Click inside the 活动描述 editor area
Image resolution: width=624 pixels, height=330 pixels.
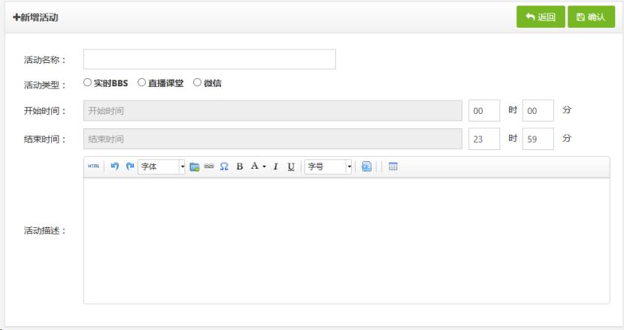pyautogui.click(x=347, y=241)
